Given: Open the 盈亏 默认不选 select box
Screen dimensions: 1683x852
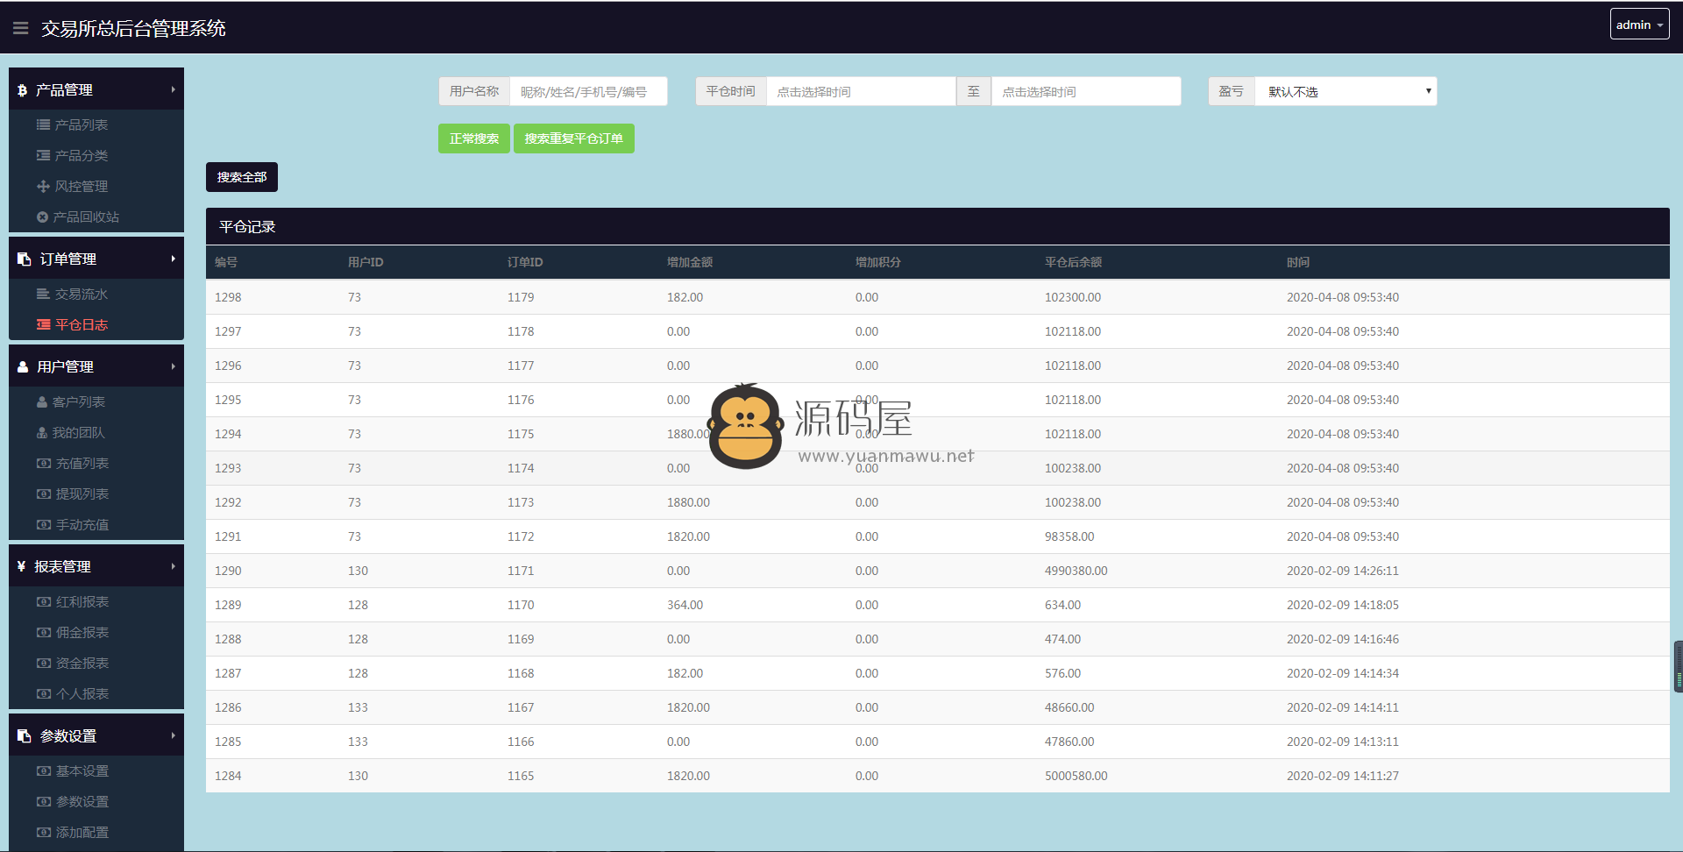Looking at the screenshot, I should coord(1346,91).
